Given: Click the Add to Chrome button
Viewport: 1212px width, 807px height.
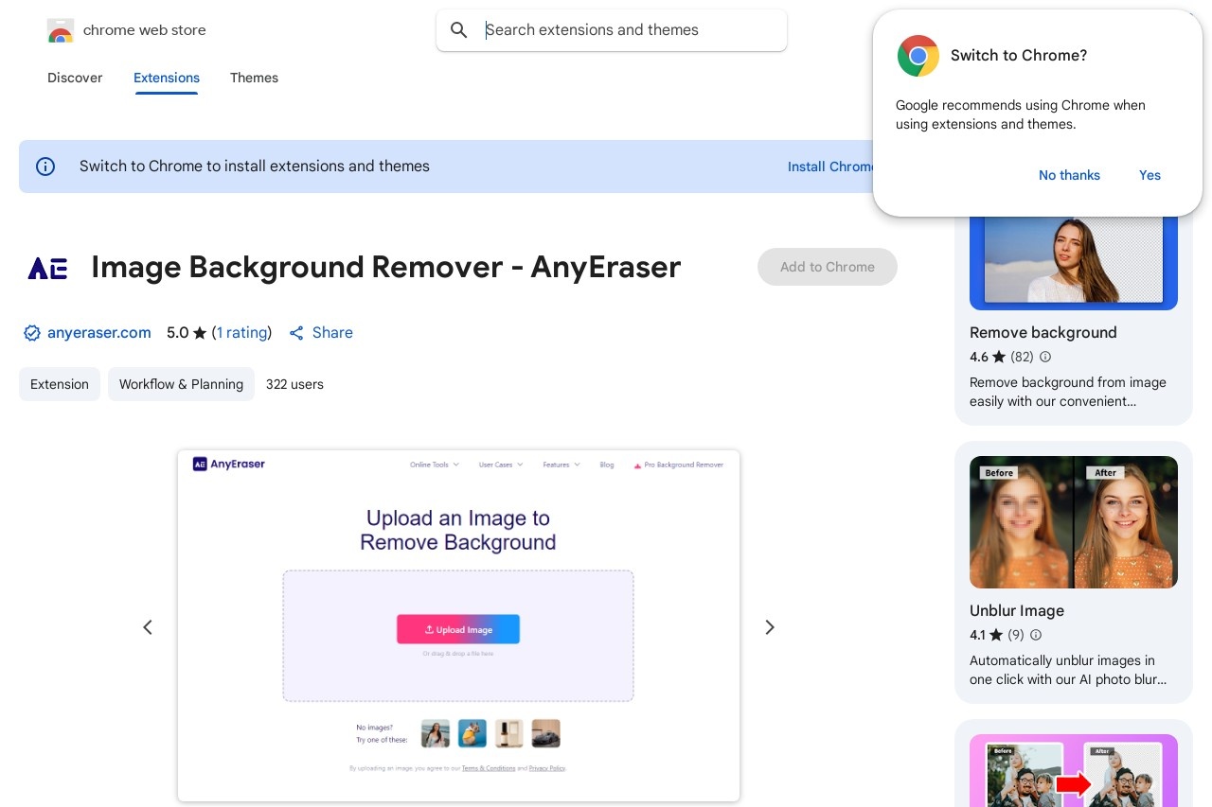Looking at the screenshot, I should 828,267.
